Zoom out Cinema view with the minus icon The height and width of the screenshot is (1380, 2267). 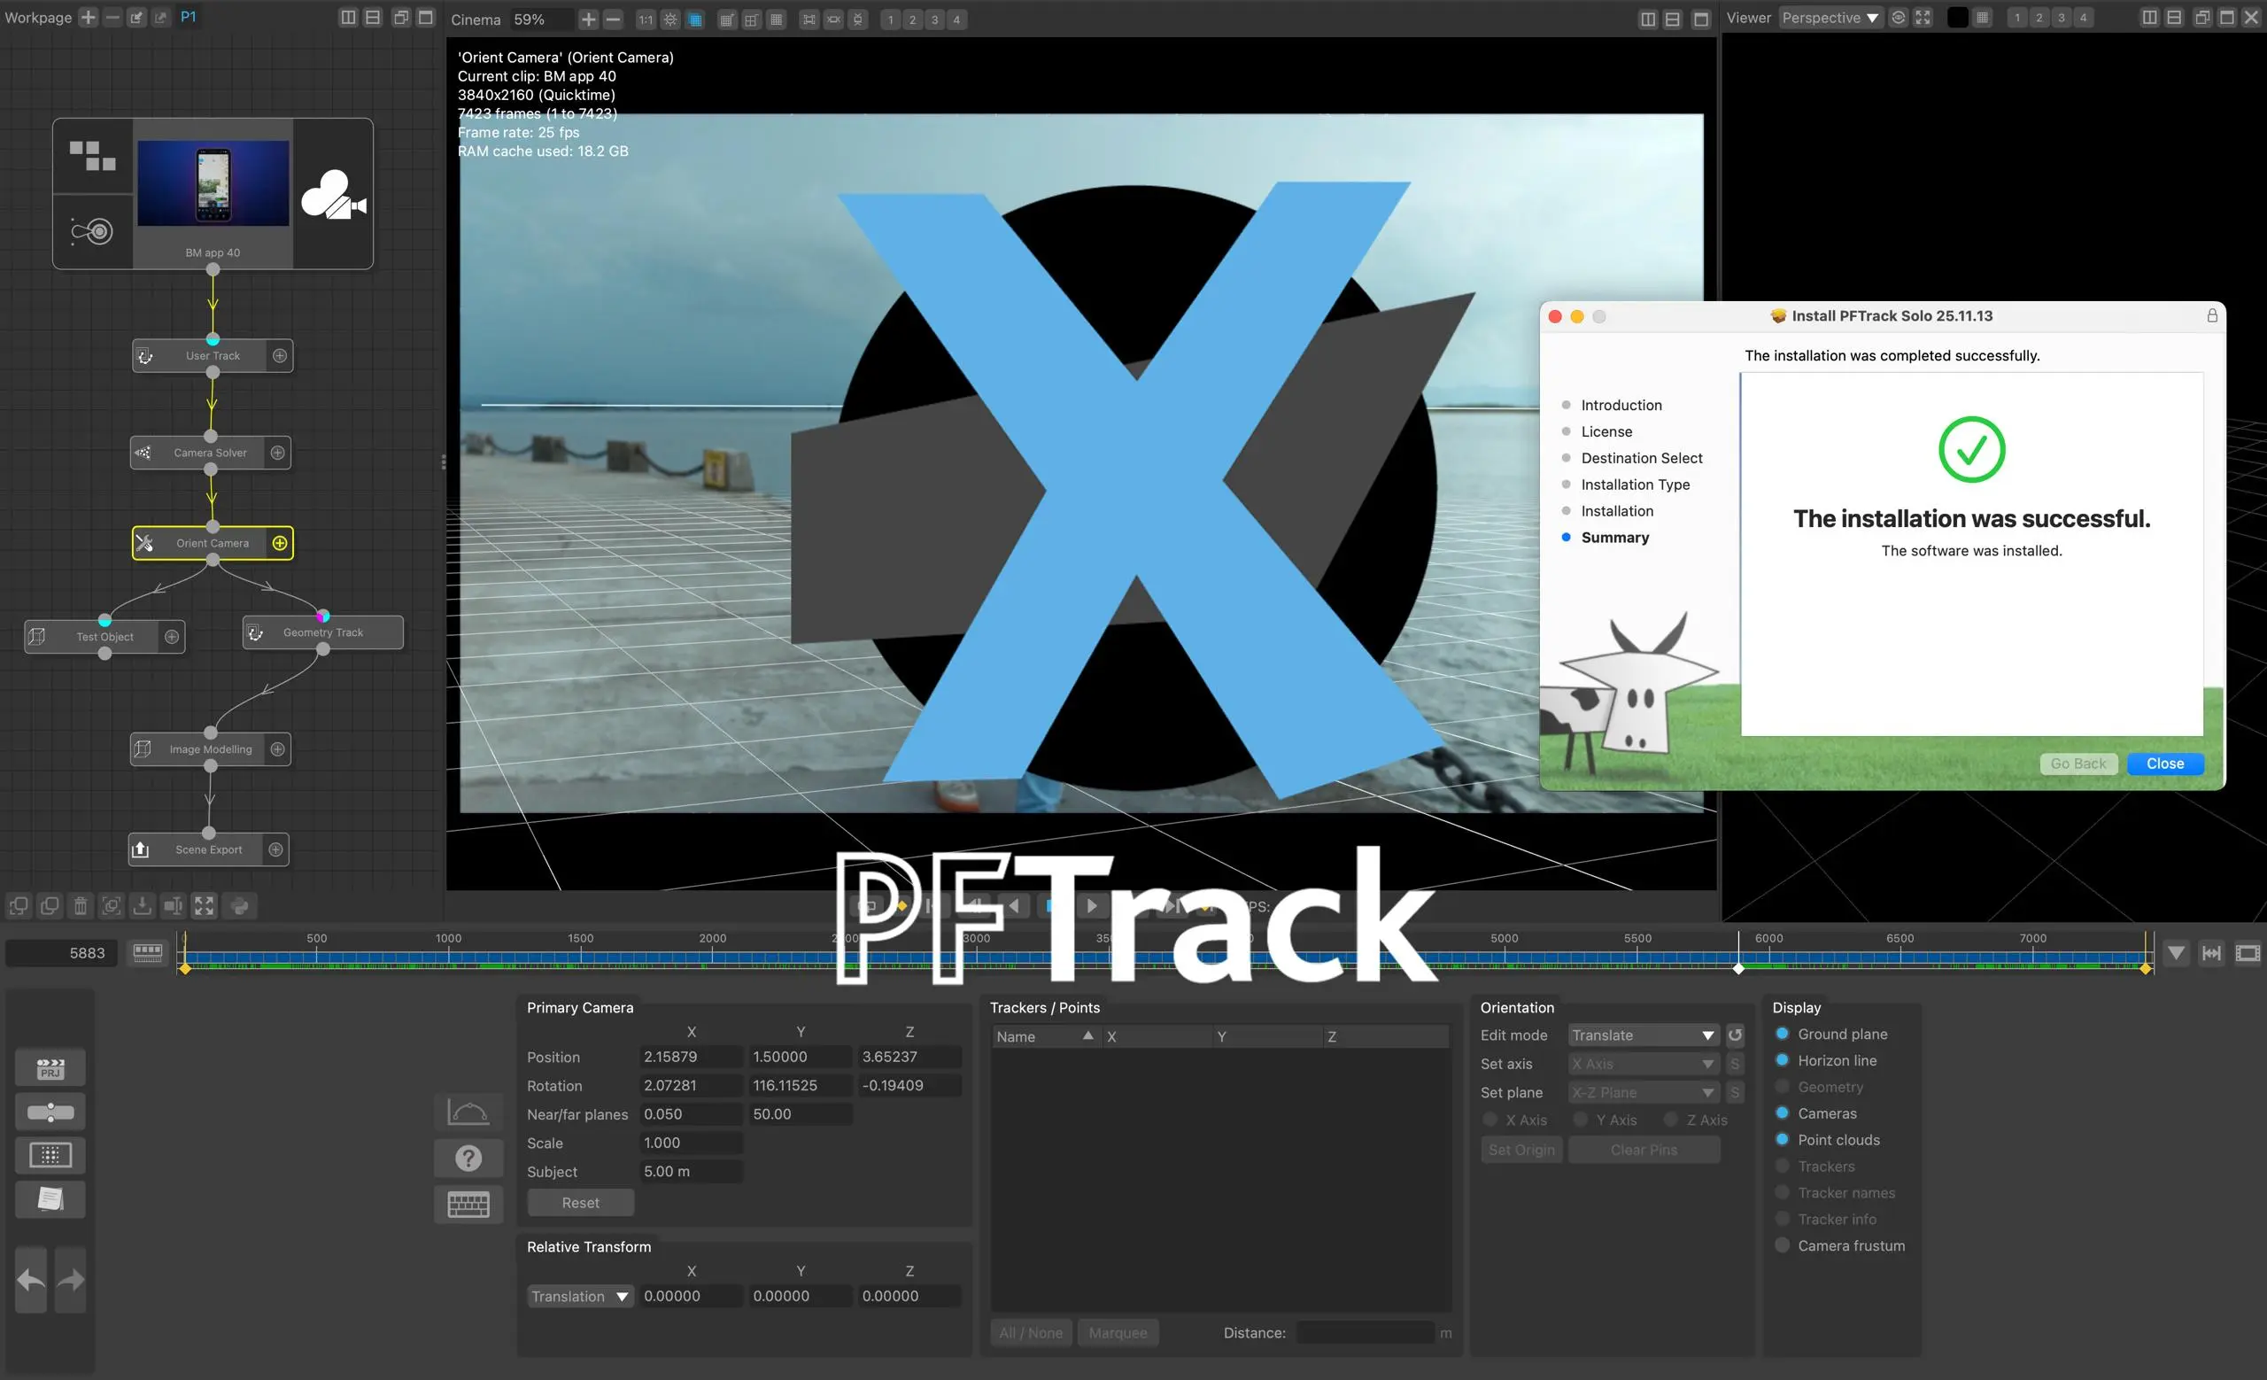pyautogui.click(x=614, y=19)
